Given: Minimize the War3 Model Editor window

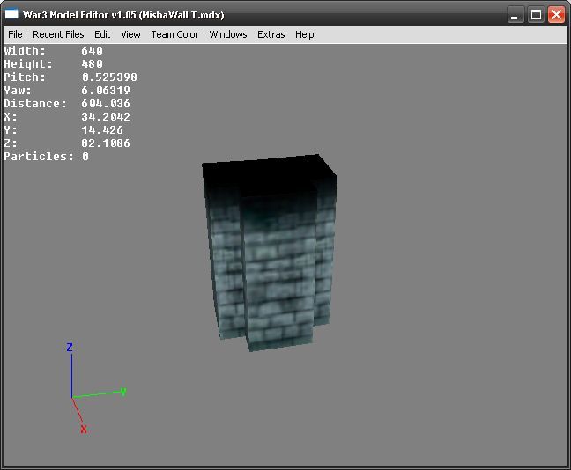Looking at the screenshot, I should (515, 15).
